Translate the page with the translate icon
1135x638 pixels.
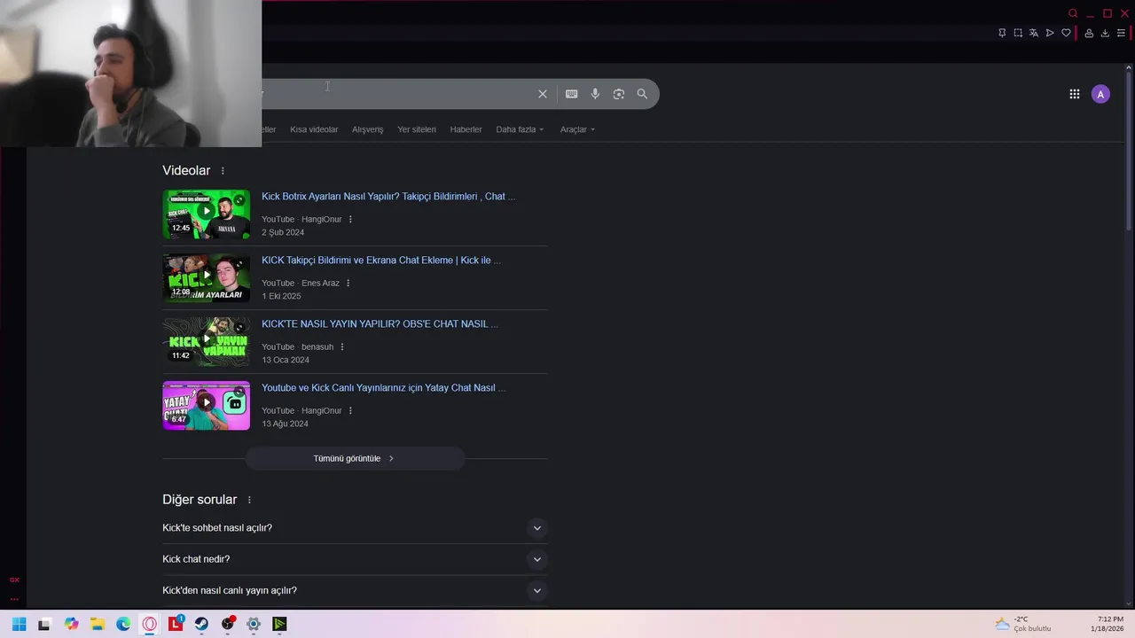(x=1034, y=33)
